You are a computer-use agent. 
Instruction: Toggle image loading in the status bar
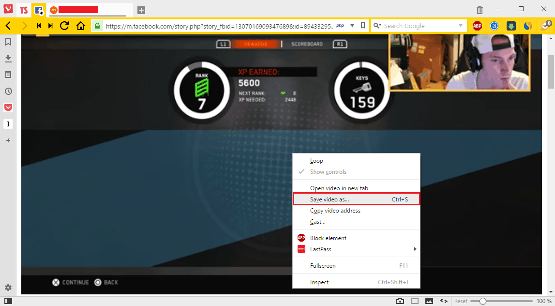tap(429, 301)
